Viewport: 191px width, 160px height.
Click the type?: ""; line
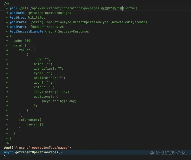(x=43, y=73)
